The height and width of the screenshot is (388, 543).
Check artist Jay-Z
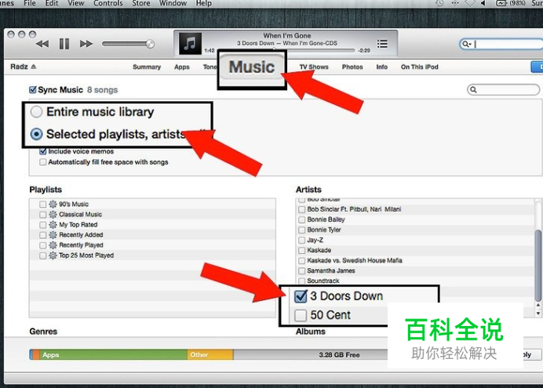[x=301, y=240]
